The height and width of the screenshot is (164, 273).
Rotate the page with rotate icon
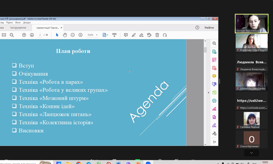[x=165, y=35]
